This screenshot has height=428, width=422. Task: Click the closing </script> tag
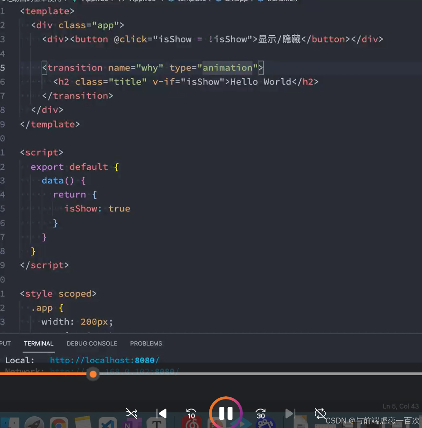[44, 265]
